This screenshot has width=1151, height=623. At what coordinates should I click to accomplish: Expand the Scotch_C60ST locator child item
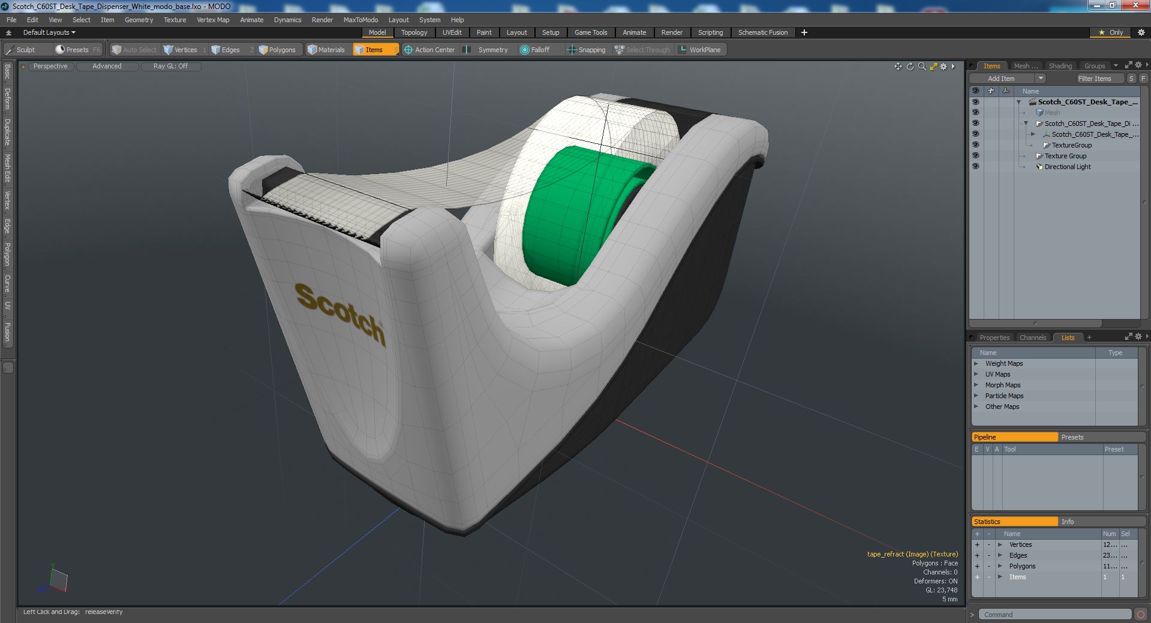[x=1033, y=134]
